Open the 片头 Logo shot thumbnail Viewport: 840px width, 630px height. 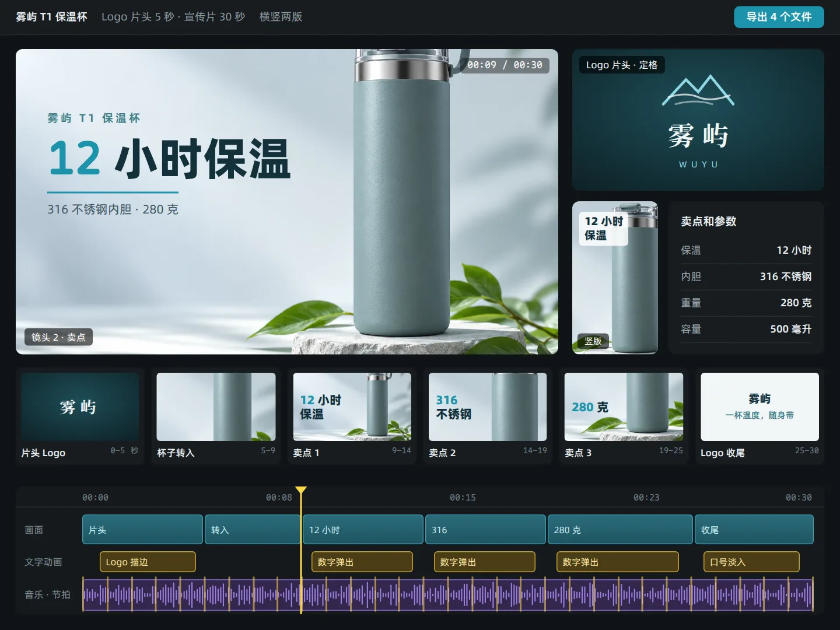coord(80,407)
